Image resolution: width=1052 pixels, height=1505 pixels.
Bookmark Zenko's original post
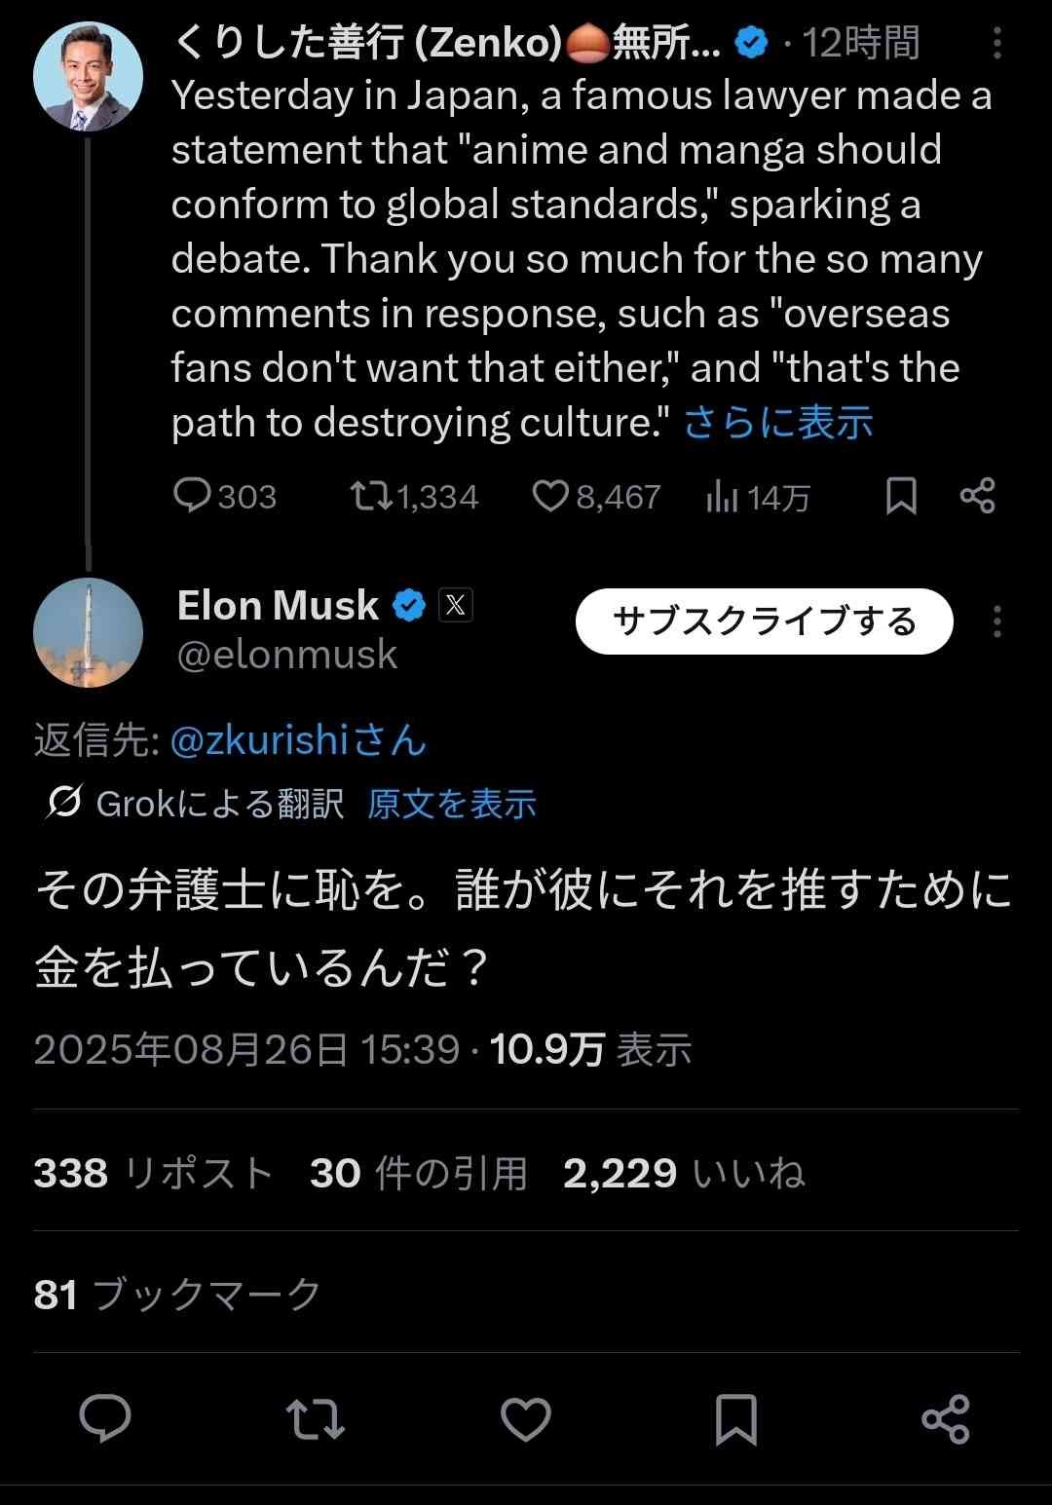(x=901, y=497)
